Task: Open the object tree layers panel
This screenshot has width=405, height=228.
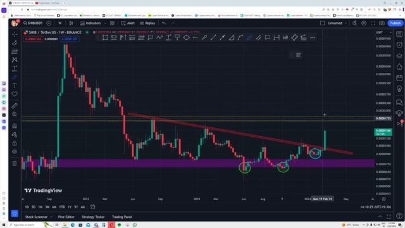Action: click(399, 56)
